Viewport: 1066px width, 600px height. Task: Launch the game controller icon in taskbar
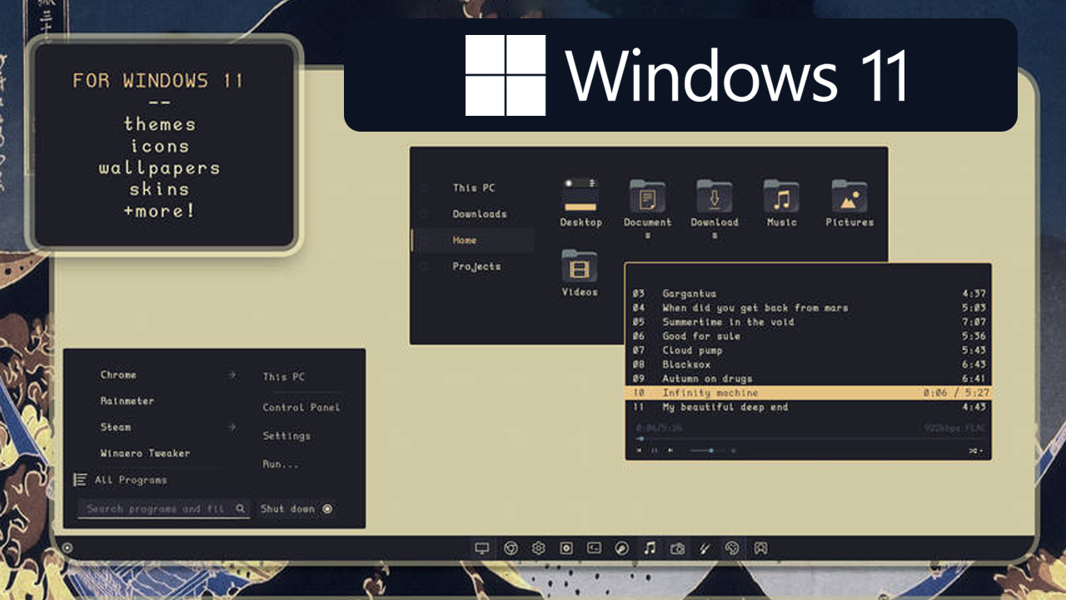click(x=760, y=548)
